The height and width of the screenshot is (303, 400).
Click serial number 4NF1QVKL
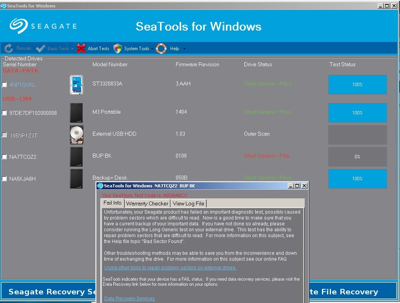pyautogui.click(x=22, y=85)
